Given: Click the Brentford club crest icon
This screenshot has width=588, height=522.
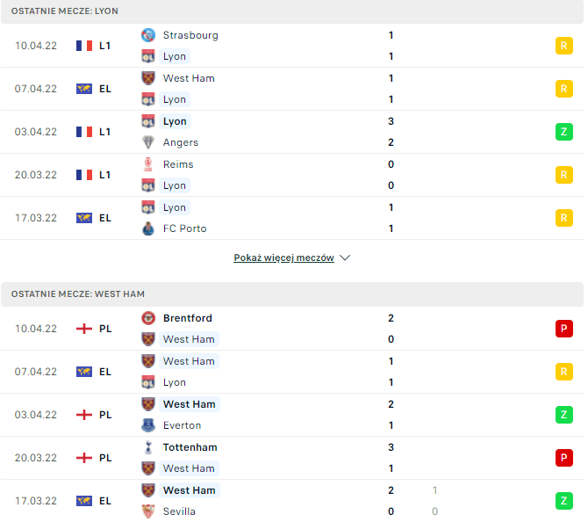Looking at the screenshot, I should click(x=147, y=318).
